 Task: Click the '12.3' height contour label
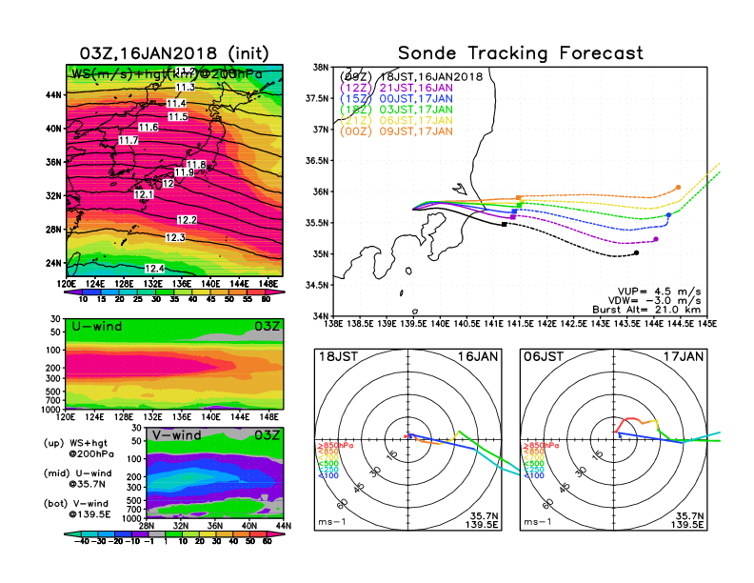pyautogui.click(x=175, y=237)
